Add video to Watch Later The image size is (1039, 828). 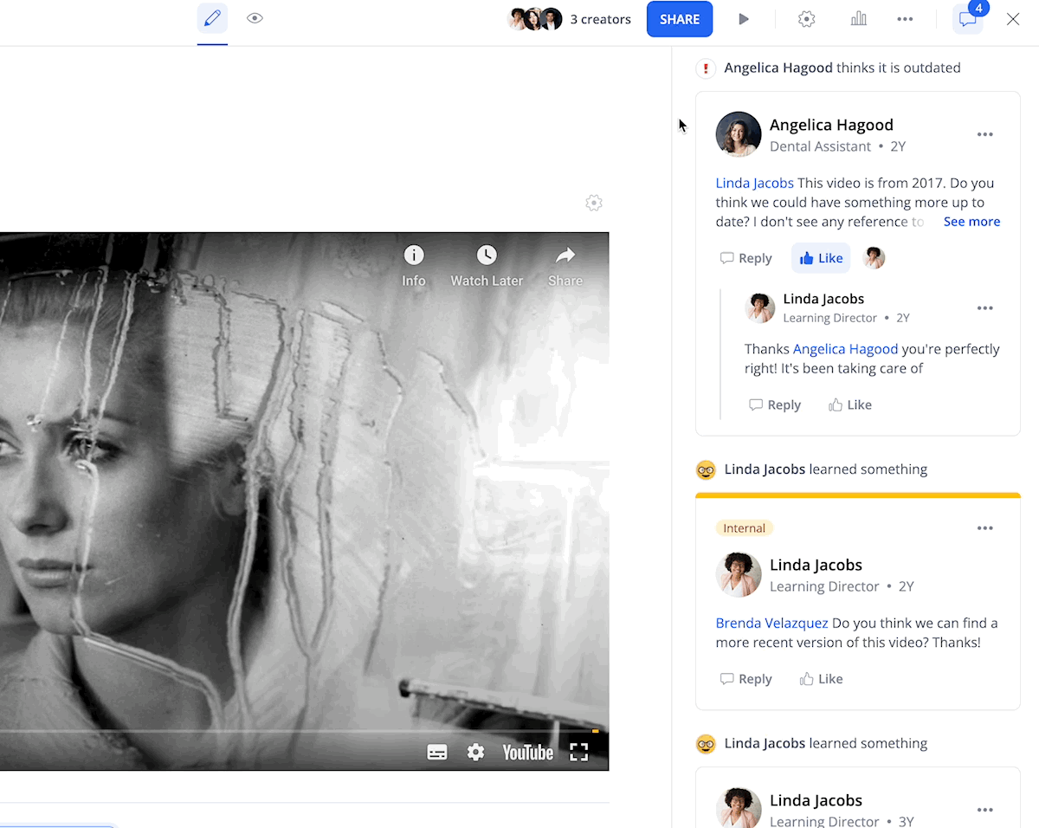point(487,265)
